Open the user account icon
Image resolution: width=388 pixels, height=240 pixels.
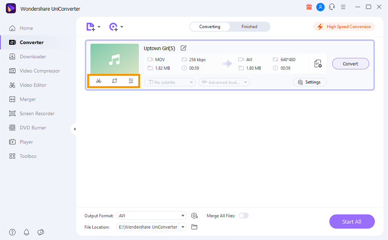[x=320, y=7]
